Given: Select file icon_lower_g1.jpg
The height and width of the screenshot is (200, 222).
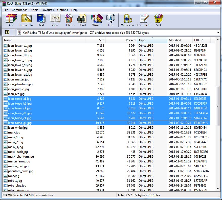Looking at the screenshot, I should (20, 75).
